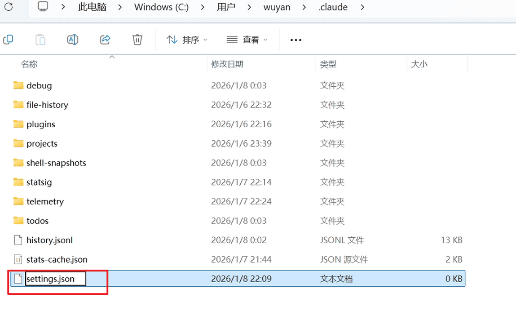Select the history.jsonl file

49,240
